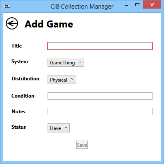
Task: Click the 'Distribution' label
Action: (25, 79)
